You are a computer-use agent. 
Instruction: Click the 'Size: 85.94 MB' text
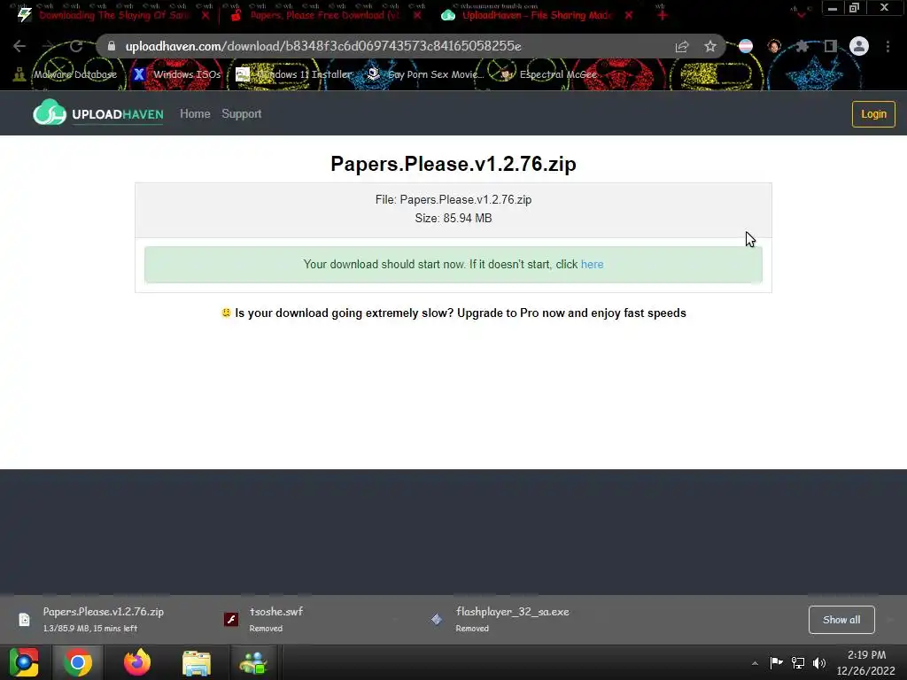[x=453, y=218]
